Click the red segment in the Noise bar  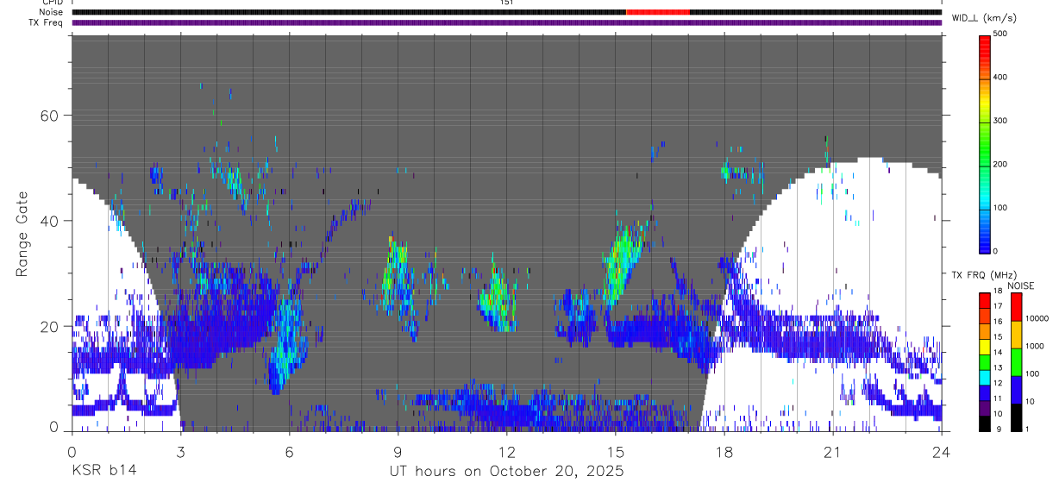(x=658, y=12)
